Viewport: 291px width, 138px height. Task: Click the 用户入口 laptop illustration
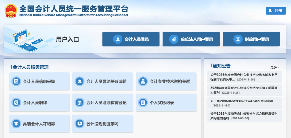pyautogui.click(x=28, y=40)
